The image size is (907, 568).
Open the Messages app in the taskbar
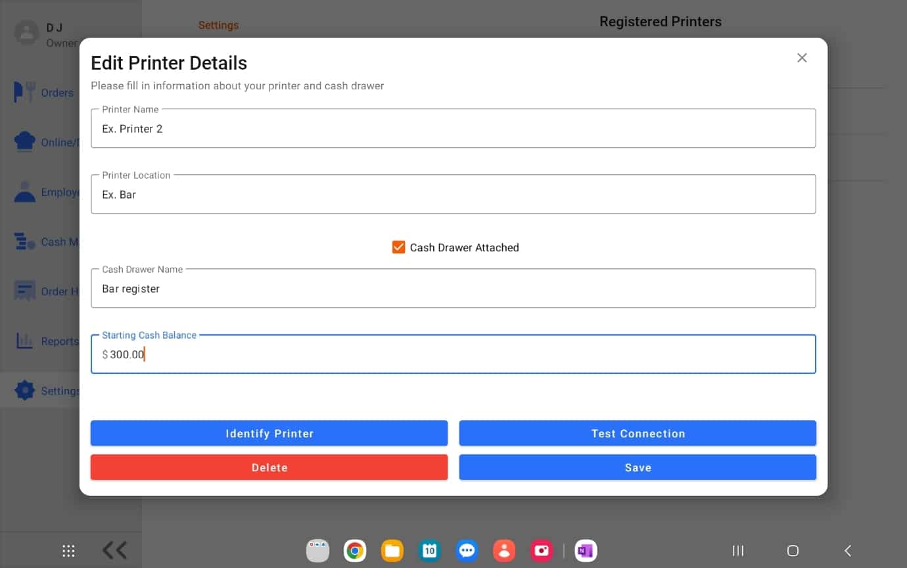(x=467, y=551)
